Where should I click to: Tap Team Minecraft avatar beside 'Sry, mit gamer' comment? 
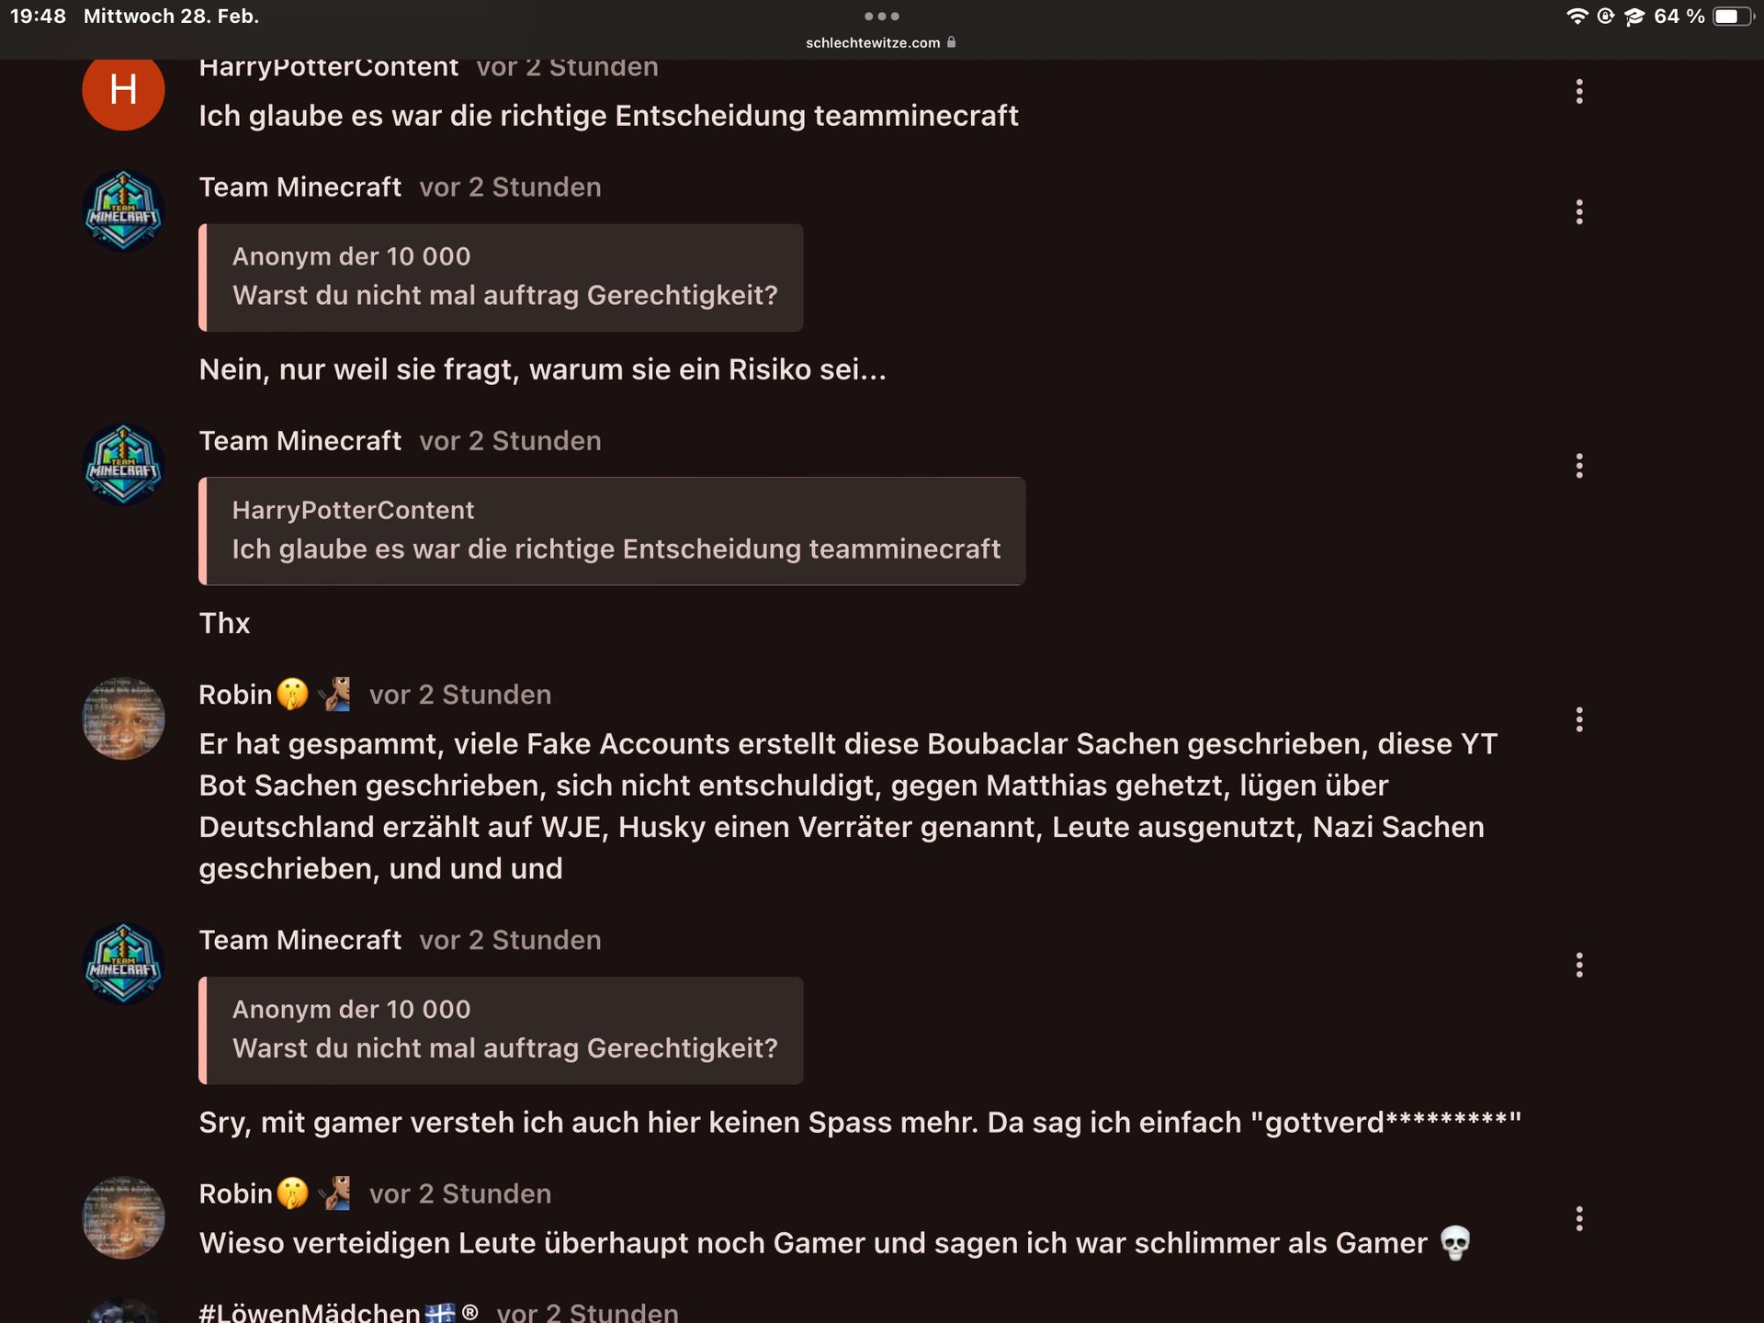123,964
